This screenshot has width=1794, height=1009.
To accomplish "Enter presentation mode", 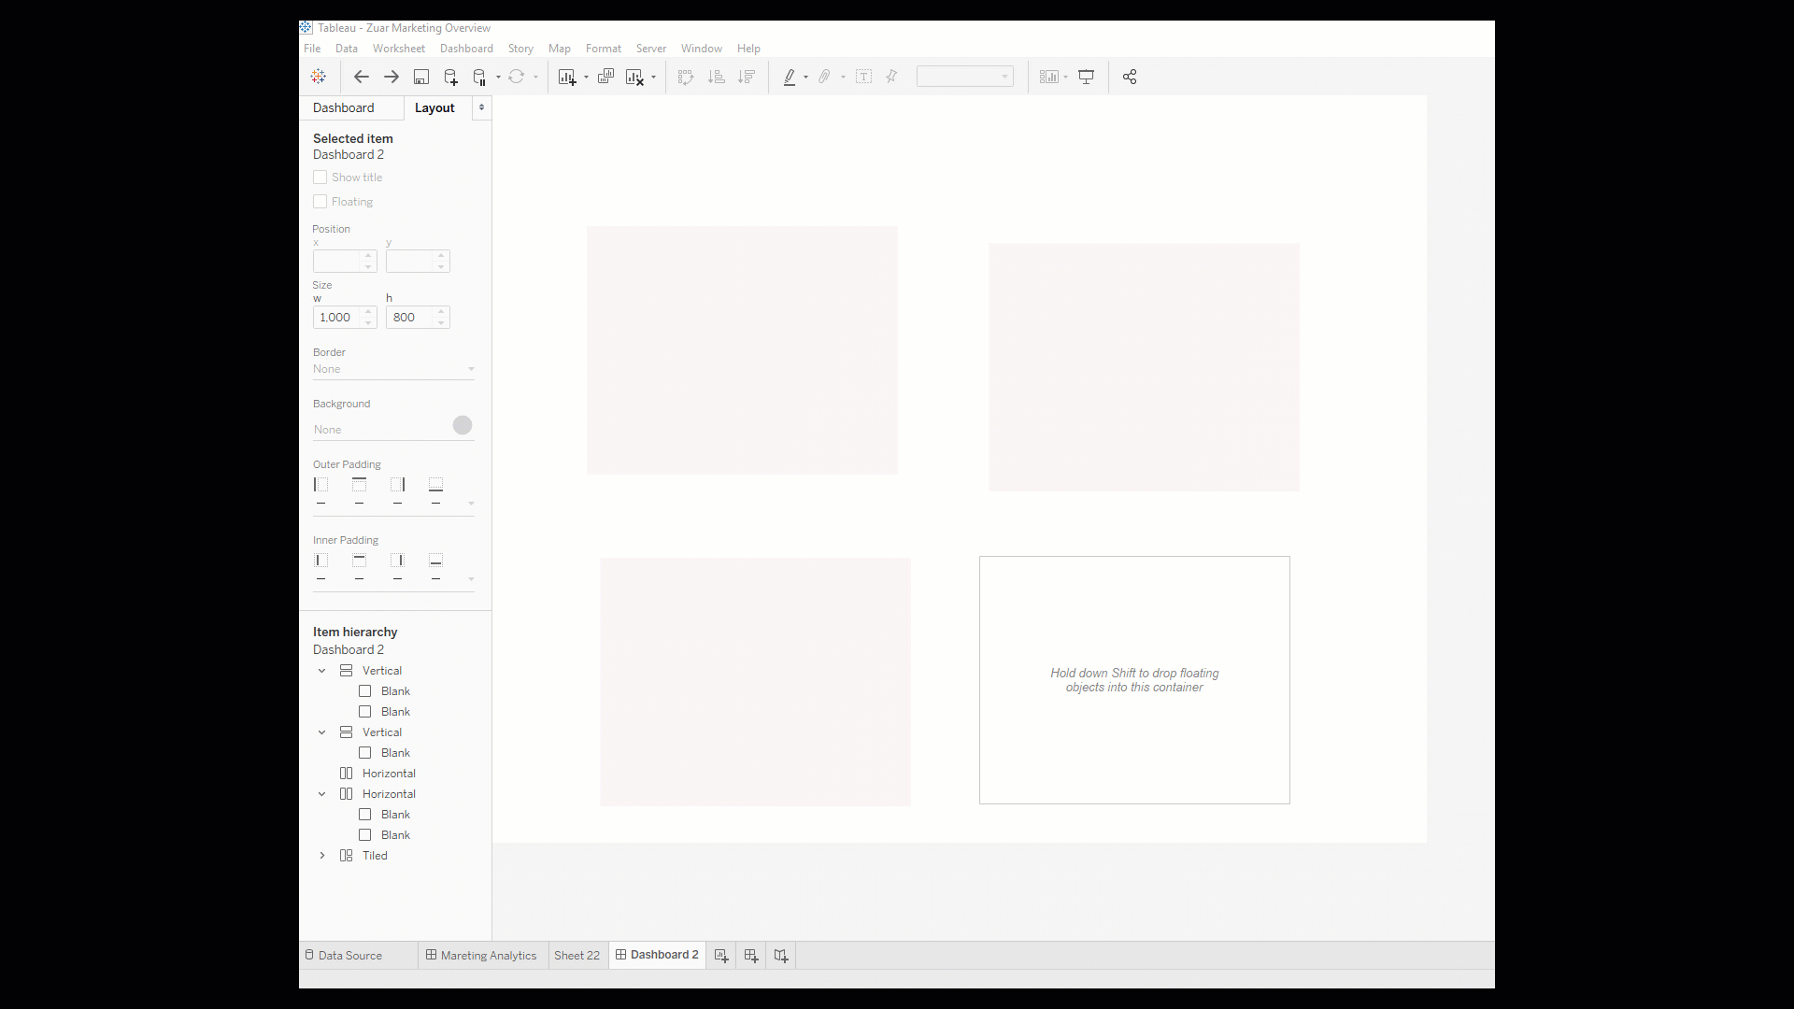I will (x=1087, y=77).
